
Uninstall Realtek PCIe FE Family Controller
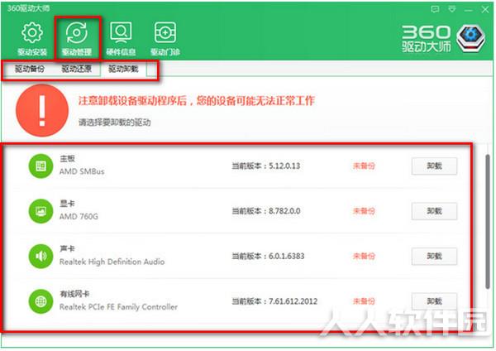tap(434, 301)
